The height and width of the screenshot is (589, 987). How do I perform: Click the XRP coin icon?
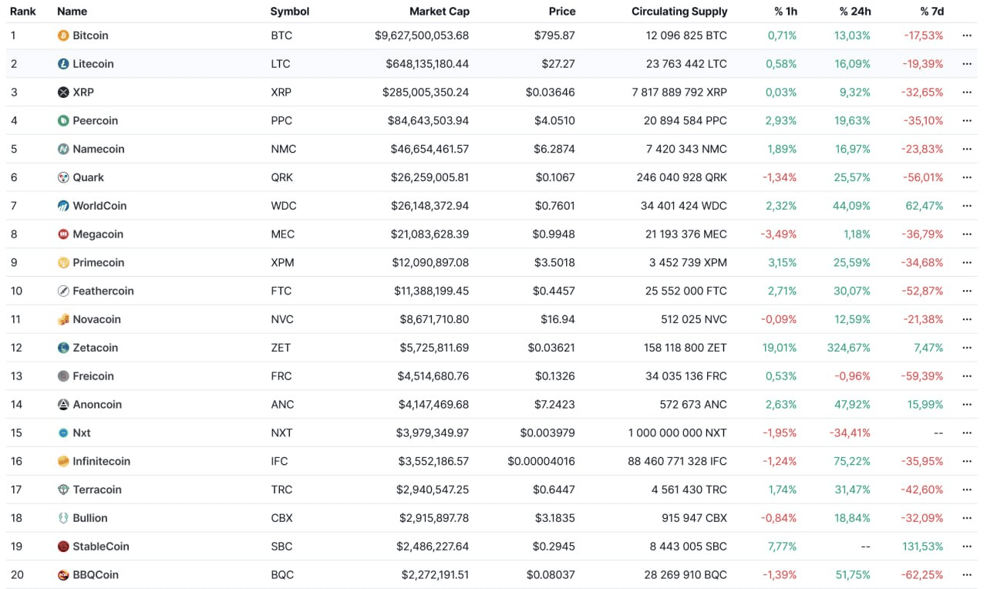pos(62,92)
